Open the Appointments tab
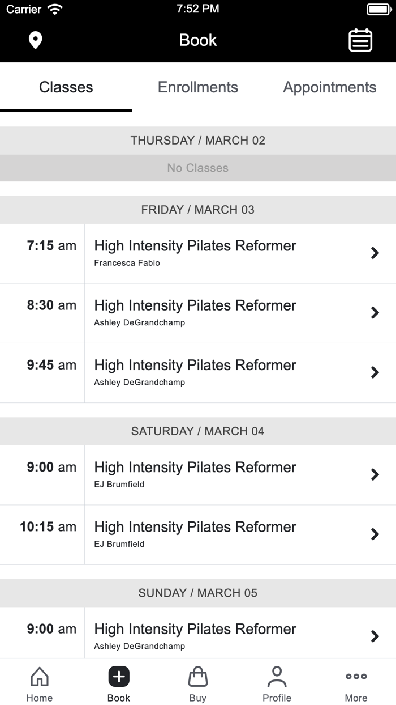The height and width of the screenshot is (705, 396). 330,87
